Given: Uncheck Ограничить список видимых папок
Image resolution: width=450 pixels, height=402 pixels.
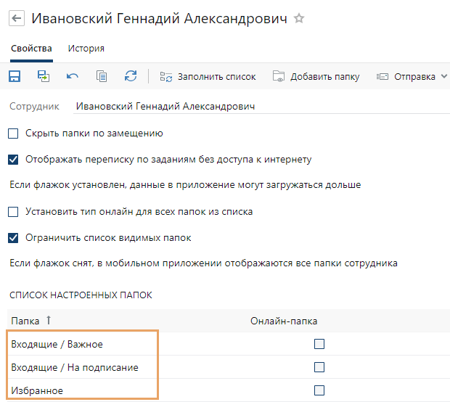Looking at the screenshot, I should (13, 238).
